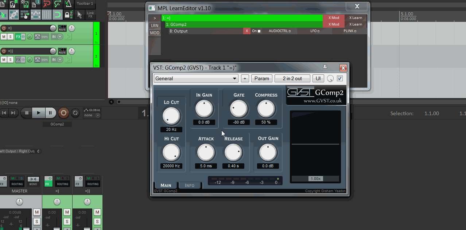Toggle the locking padlock icon
Screen dimensions: 466x230
tap(68, 15)
